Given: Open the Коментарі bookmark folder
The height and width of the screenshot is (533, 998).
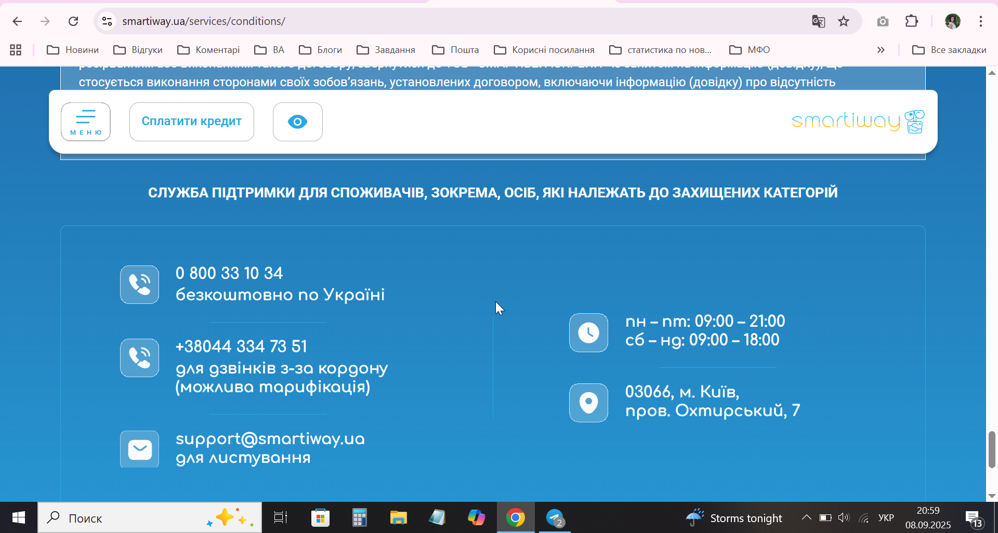Looking at the screenshot, I should (x=208, y=50).
